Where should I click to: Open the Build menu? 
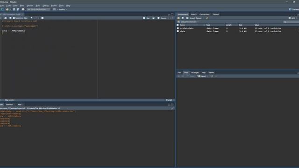click(38, 6)
